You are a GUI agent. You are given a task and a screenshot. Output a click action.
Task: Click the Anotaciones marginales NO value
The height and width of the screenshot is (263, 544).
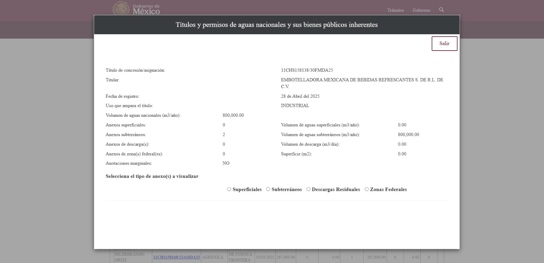coord(226,163)
